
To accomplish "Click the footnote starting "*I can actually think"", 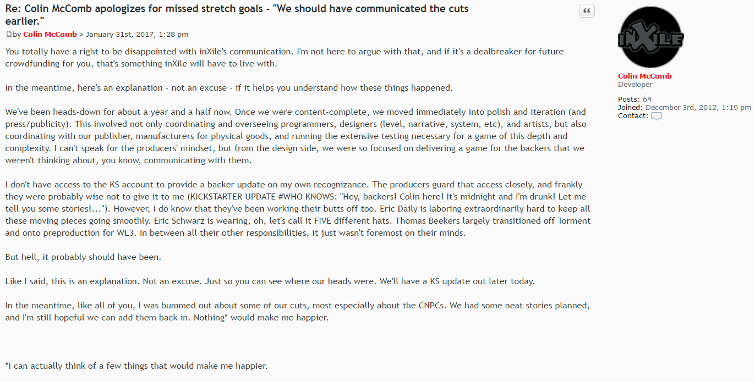I will (x=136, y=366).
